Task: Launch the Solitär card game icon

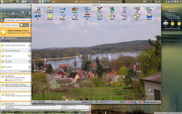Action: point(124,17)
